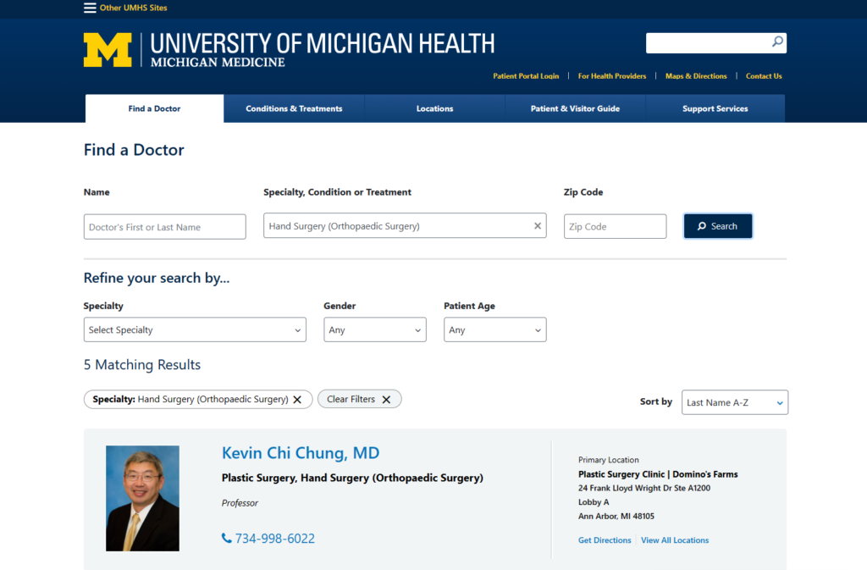This screenshot has height=570, width=867.
Task: Click the University of Michigan Health title text
Action: (x=323, y=43)
